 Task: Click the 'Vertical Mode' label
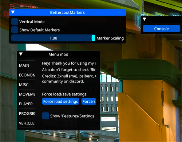[32, 22]
